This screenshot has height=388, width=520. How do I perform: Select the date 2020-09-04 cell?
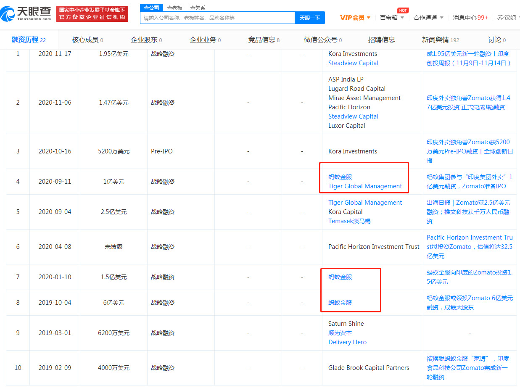point(55,212)
